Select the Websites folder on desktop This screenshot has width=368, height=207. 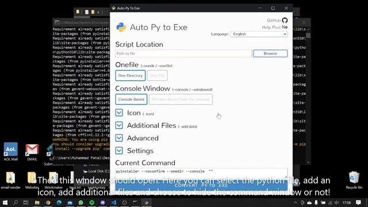coord(32,180)
